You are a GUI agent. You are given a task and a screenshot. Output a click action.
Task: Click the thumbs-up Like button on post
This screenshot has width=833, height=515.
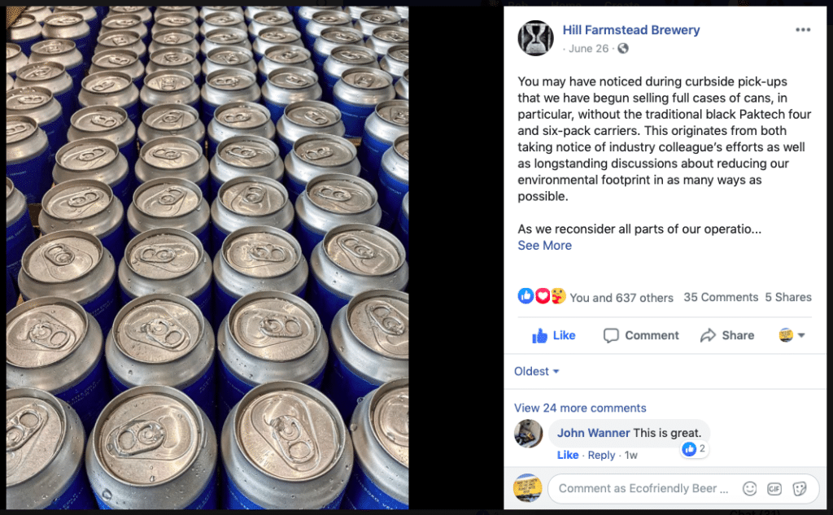[x=553, y=335]
